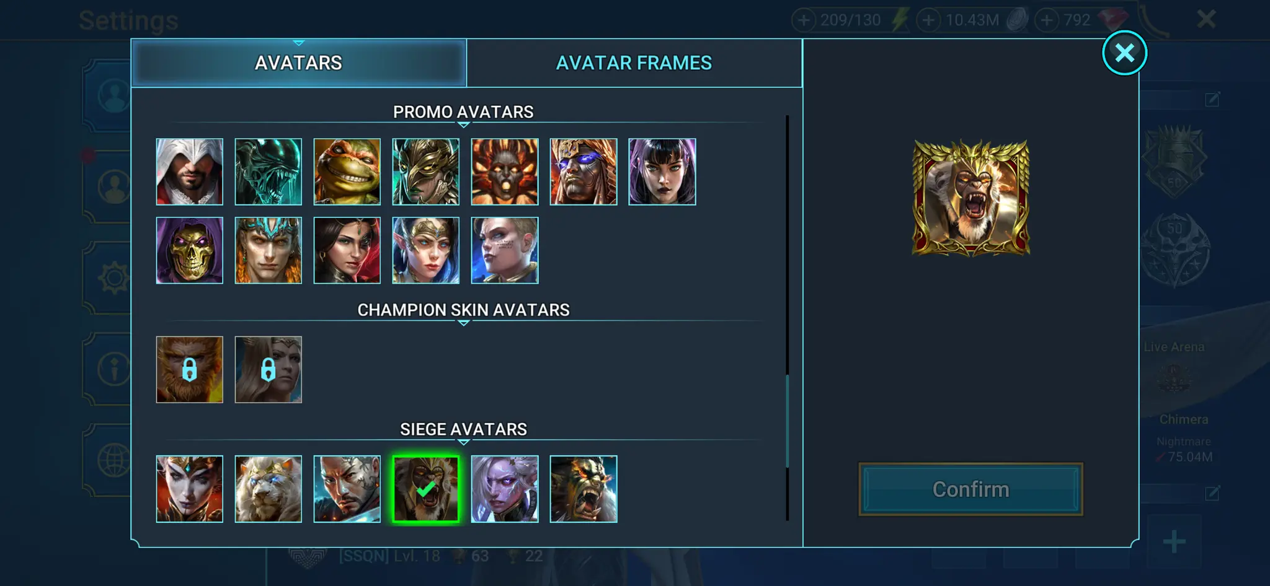Screen dimensions: 1270x586
Task: Select the locked monkey king skin avatar
Action: tap(189, 369)
